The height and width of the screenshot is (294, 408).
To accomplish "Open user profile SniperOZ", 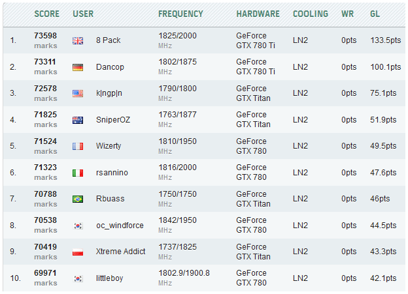I will point(113,120).
